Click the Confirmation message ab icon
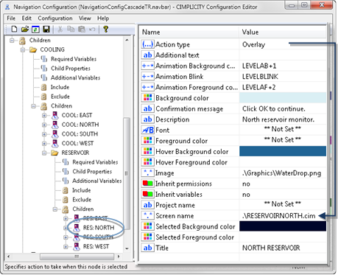Screen dimensions: 338x275 tap(148, 108)
